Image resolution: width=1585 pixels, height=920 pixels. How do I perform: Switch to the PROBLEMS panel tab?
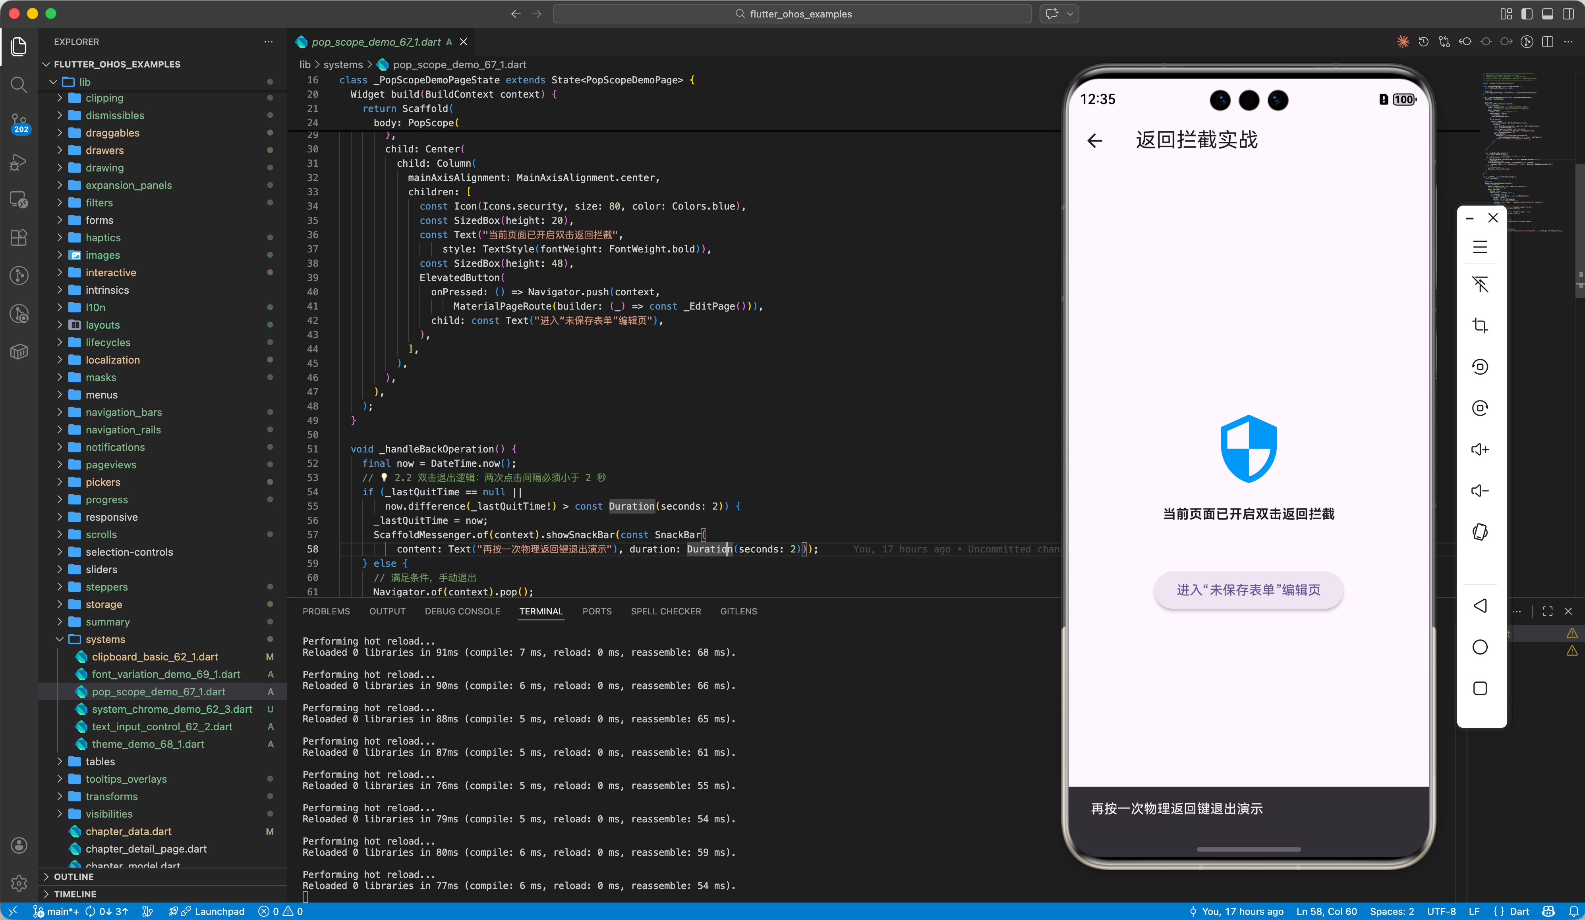[x=326, y=611]
